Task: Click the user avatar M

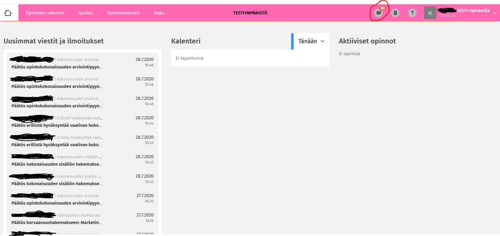Action: 430,13
